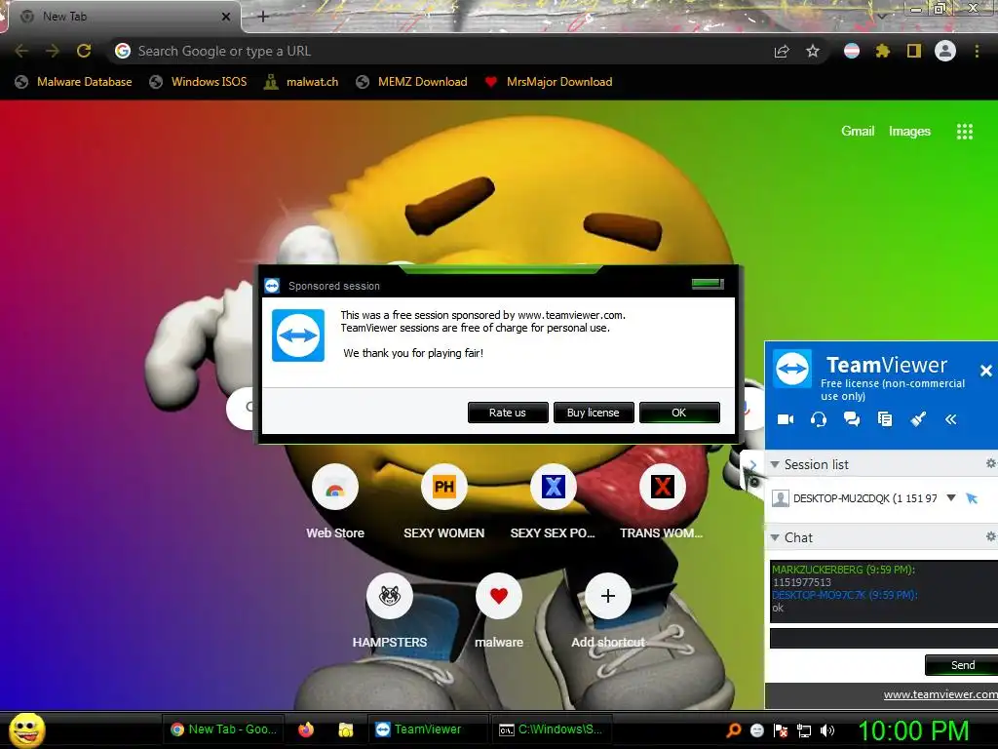The width and height of the screenshot is (998, 749).
Task: Open the Images link
Action: (x=909, y=132)
